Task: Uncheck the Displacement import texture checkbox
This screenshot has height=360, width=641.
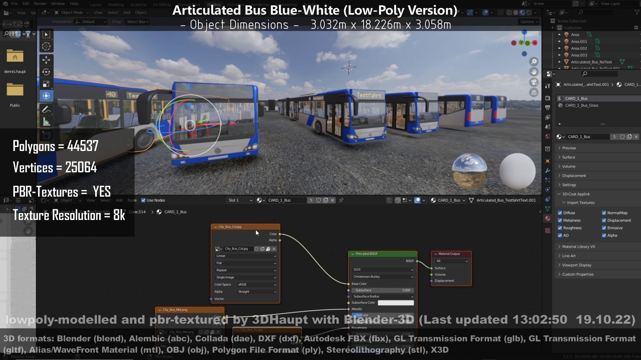Action: point(604,220)
